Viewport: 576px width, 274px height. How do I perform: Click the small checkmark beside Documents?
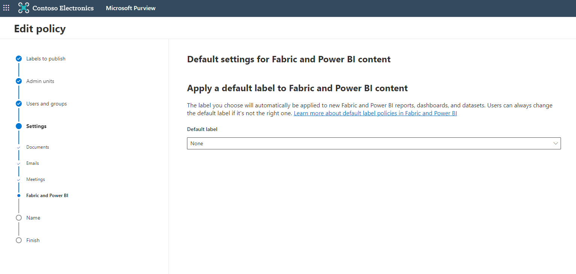[x=19, y=148]
